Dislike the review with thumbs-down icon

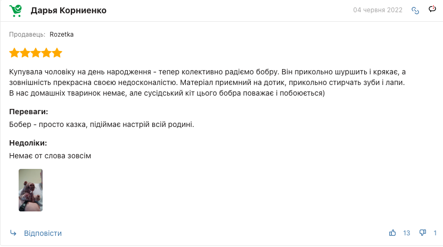coord(423,233)
